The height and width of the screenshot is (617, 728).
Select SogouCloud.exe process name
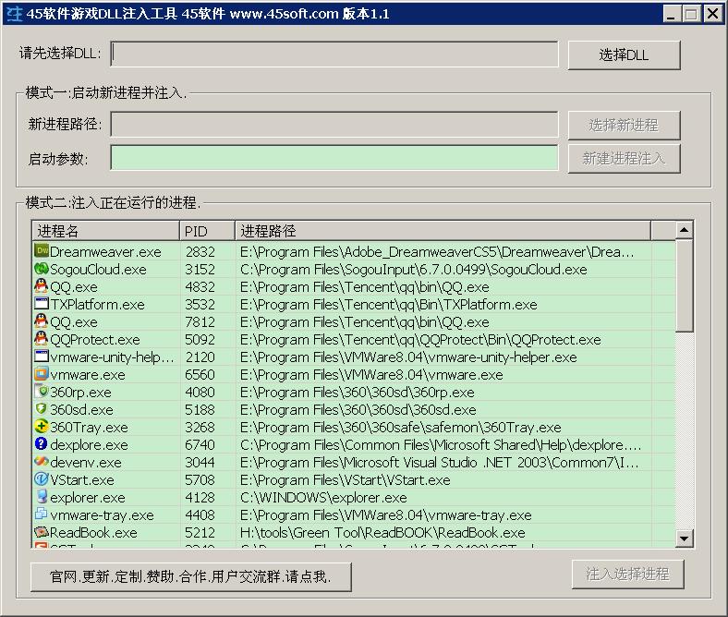click(x=98, y=270)
